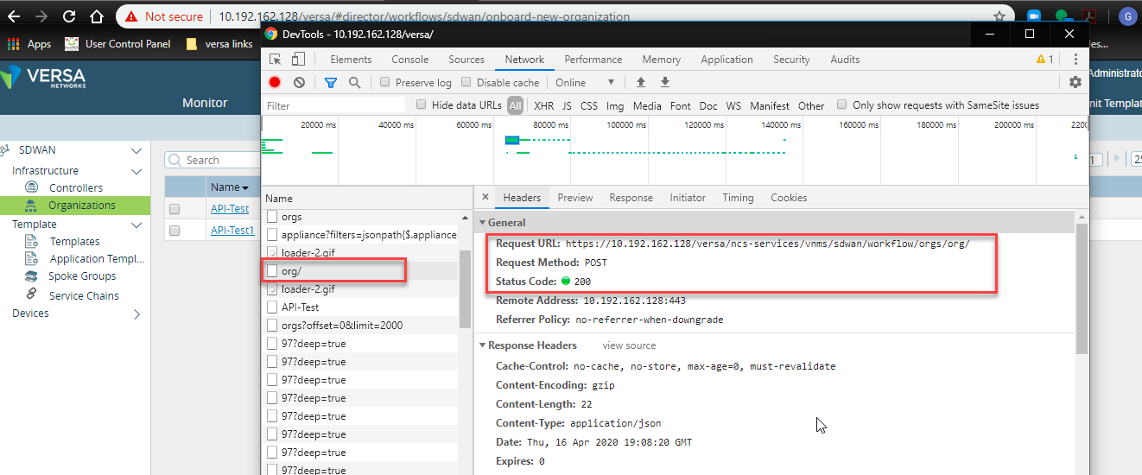Switch to the Elements tab
The height and width of the screenshot is (475, 1142).
tap(351, 60)
